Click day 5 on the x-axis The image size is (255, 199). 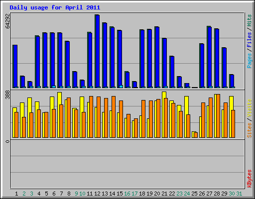[x=46, y=194]
